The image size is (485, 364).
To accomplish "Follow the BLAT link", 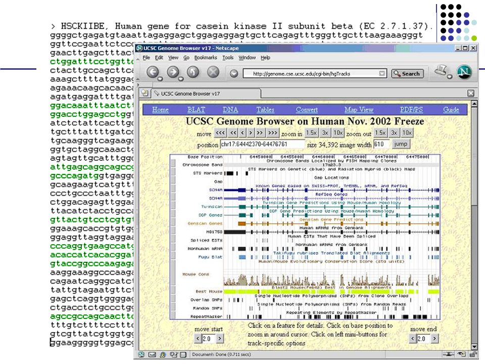I will coord(196,110).
